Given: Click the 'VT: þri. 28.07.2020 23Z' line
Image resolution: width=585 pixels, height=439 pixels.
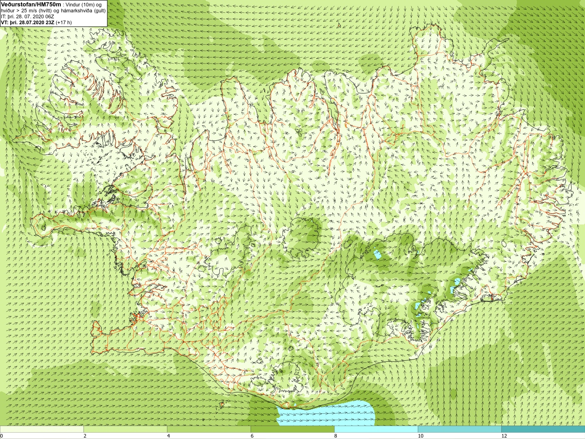Looking at the screenshot, I should click(x=27, y=22).
